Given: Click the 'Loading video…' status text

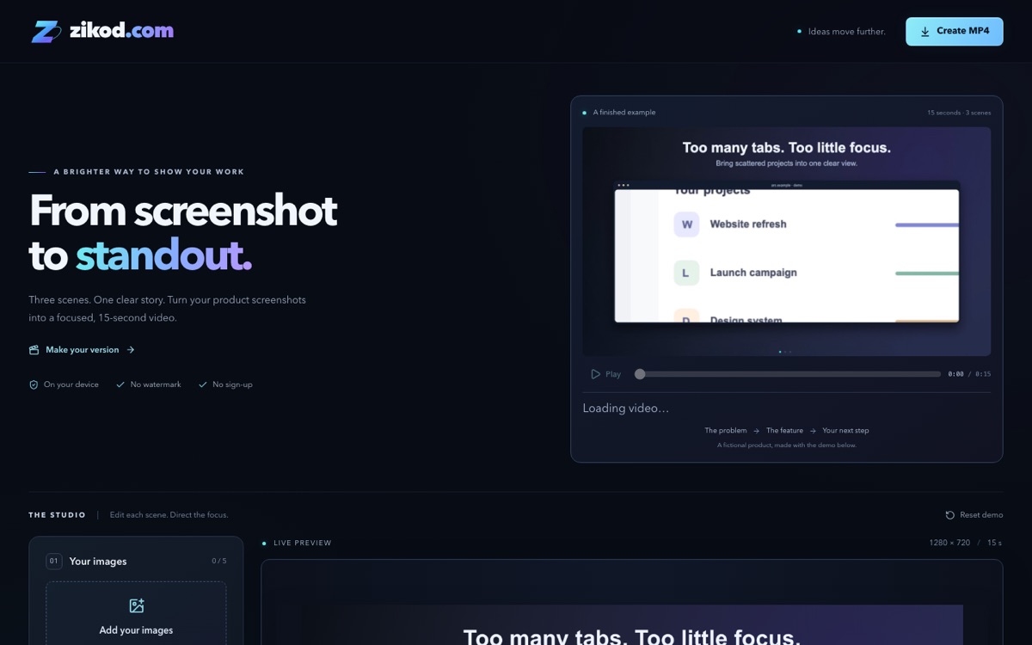Looking at the screenshot, I should click(x=625, y=408).
